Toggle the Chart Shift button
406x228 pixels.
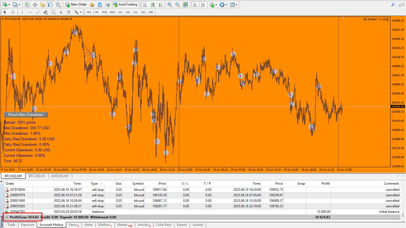coord(203,5)
